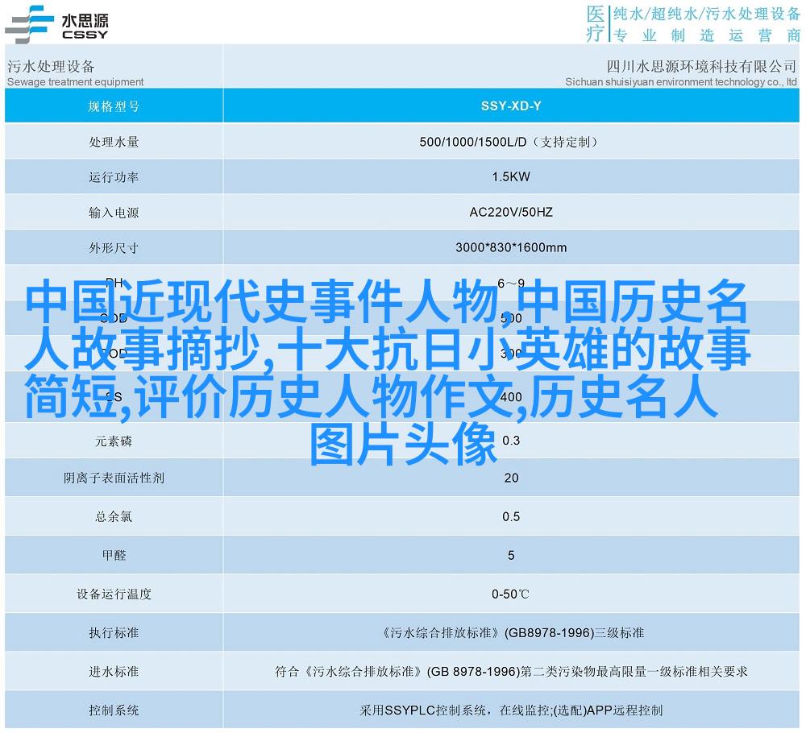The image size is (806, 733).
Task: Select the value 500/1000/1500L/D（支持定制）
Action: pos(511,142)
